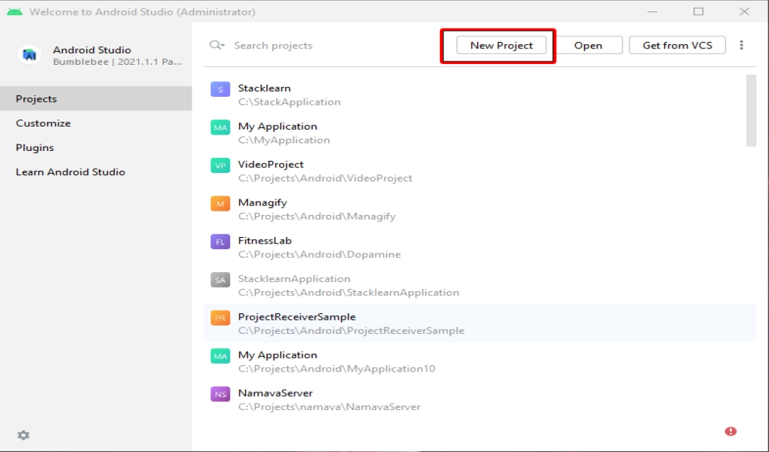
Task: Open the NamavaServer project
Action: click(x=480, y=399)
